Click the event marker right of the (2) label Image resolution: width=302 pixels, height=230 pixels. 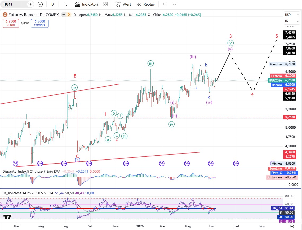[89, 163]
